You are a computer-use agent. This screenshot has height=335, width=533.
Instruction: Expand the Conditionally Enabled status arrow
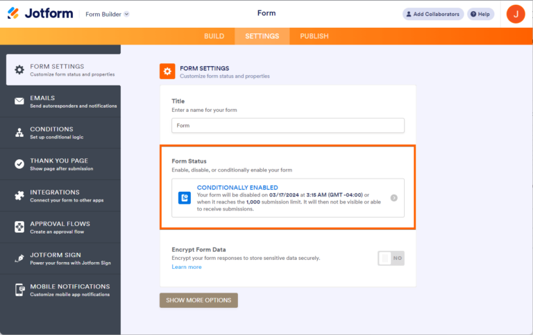coord(394,198)
